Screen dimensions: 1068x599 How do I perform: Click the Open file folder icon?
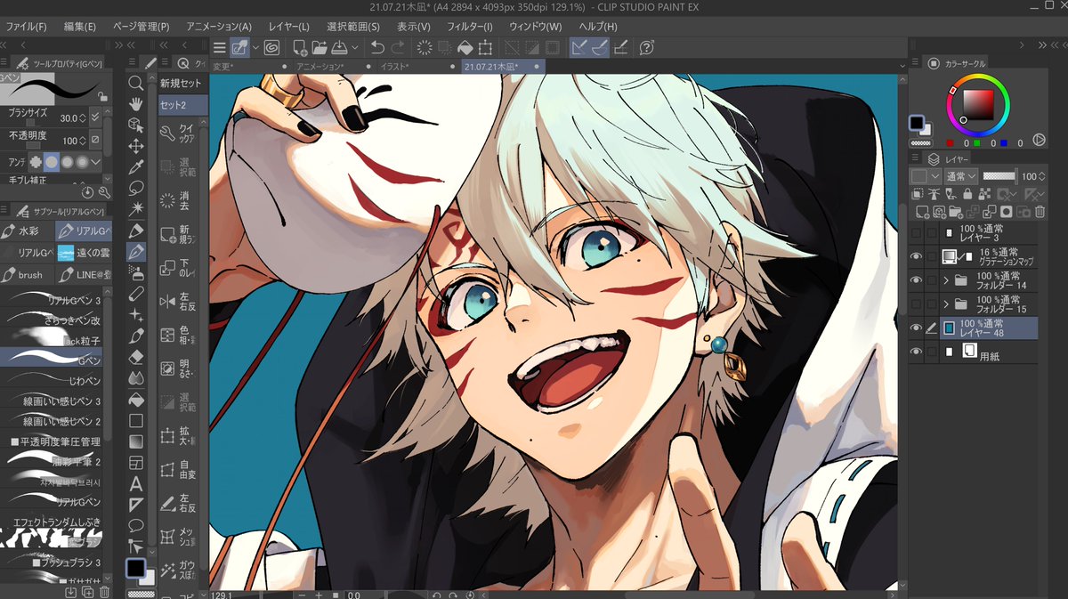[320, 47]
